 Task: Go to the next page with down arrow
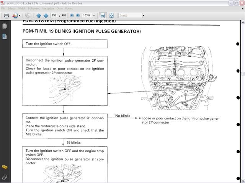pyautogui.click(x=46, y=16)
